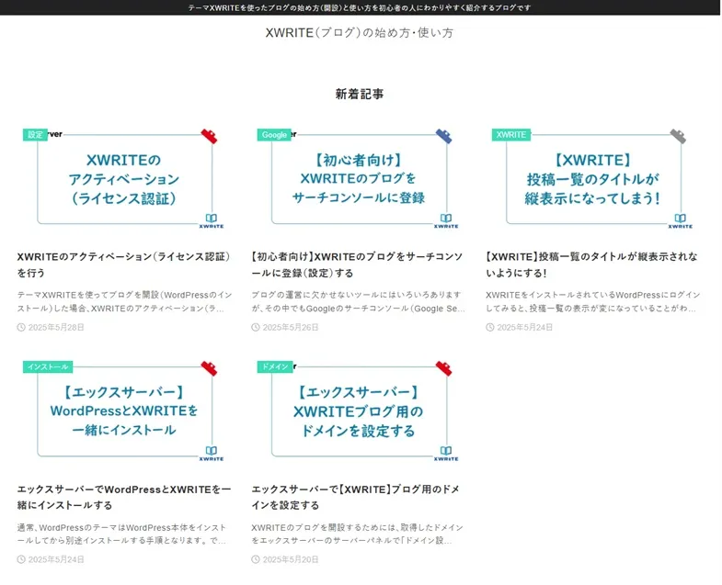Click the date 2025年5月28日
722x585 pixels.
point(56,328)
